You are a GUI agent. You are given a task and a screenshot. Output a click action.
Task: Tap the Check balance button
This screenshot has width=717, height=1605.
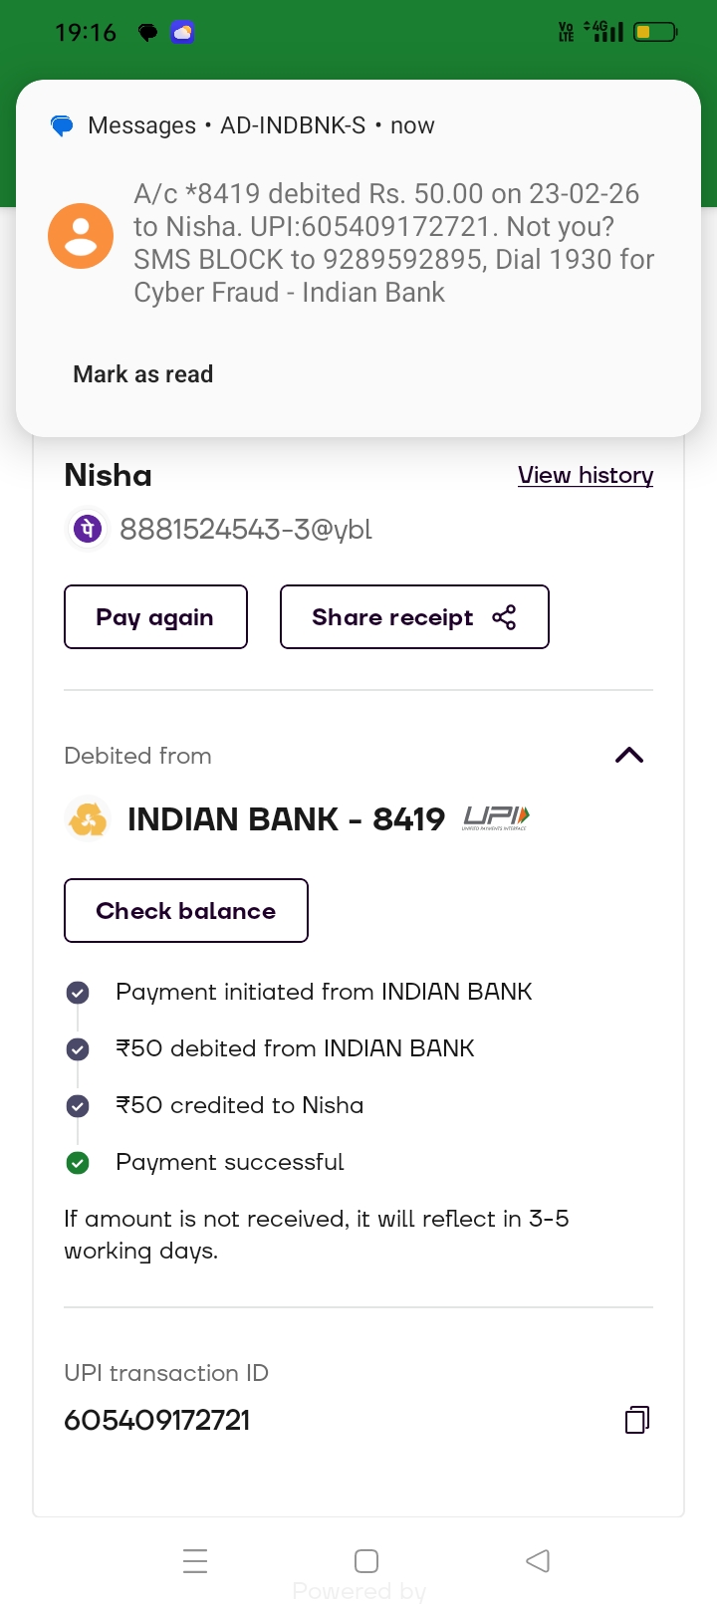click(x=186, y=911)
